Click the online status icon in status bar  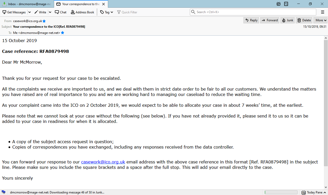pyautogui.click(x=4, y=192)
